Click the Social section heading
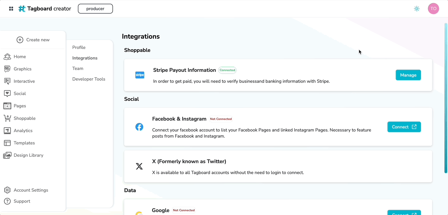Viewport: 448px width, 215px height. 131,99
